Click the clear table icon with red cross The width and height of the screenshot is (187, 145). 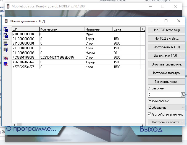coord(6,64)
